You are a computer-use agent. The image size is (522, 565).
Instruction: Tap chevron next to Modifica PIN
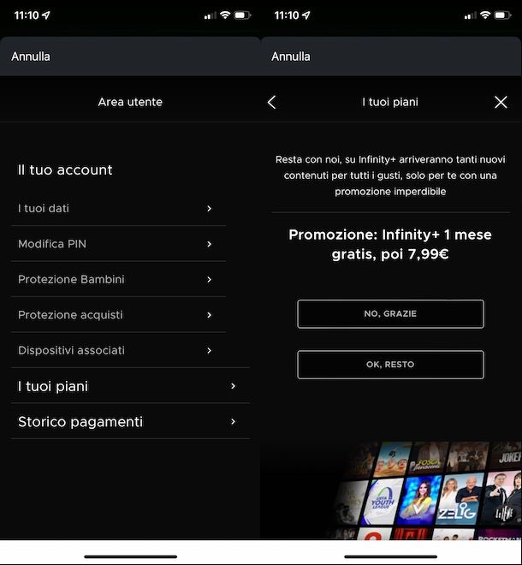pyautogui.click(x=210, y=244)
